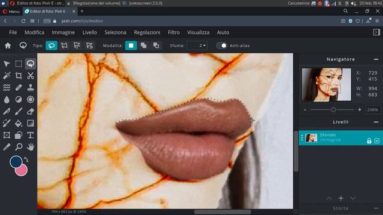Set selection mode to add
This screenshot has width=383, height=215.
144,45
